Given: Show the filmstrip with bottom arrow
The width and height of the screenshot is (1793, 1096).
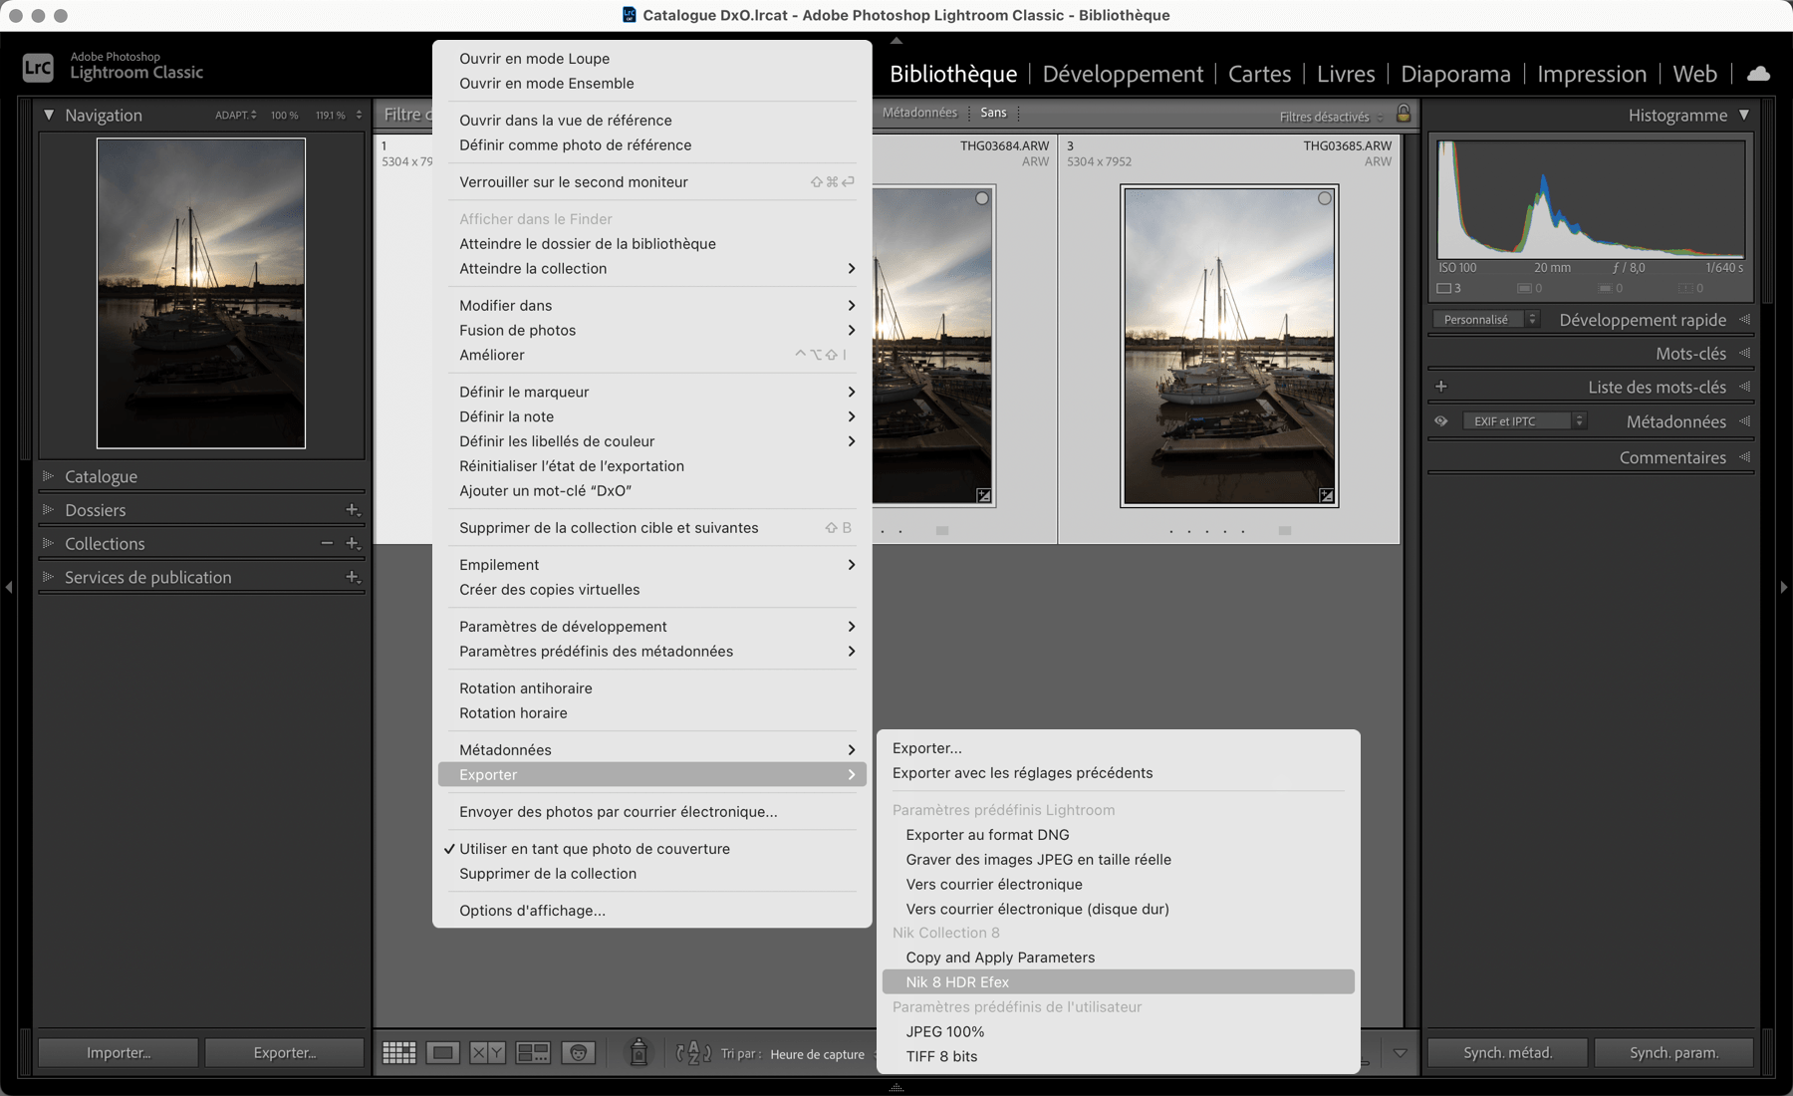Looking at the screenshot, I should [x=896, y=1087].
